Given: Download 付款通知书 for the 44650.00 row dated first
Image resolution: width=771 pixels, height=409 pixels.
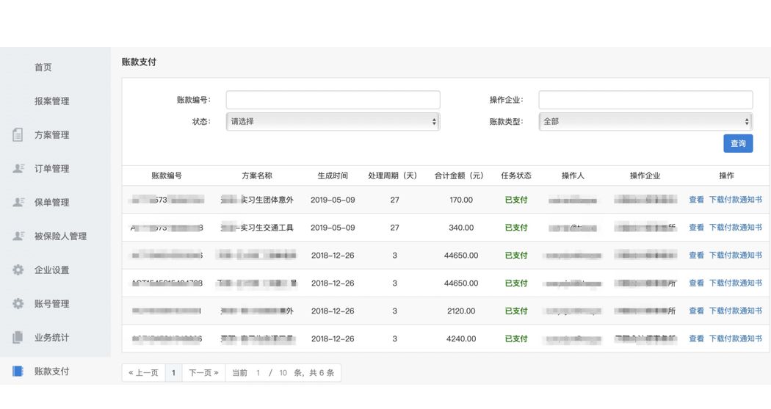Looking at the screenshot, I should [735, 256].
